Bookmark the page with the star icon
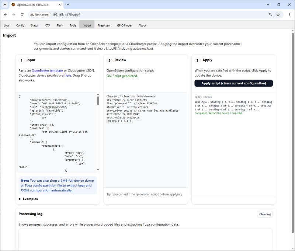This screenshot has width=295, height=251. pos(278,15)
